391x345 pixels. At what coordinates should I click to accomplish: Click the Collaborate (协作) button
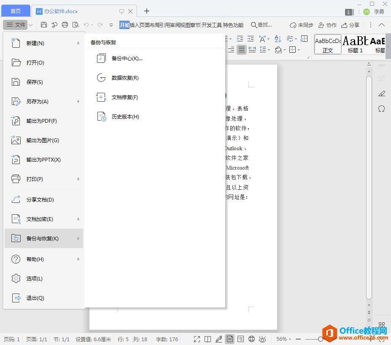point(327,25)
